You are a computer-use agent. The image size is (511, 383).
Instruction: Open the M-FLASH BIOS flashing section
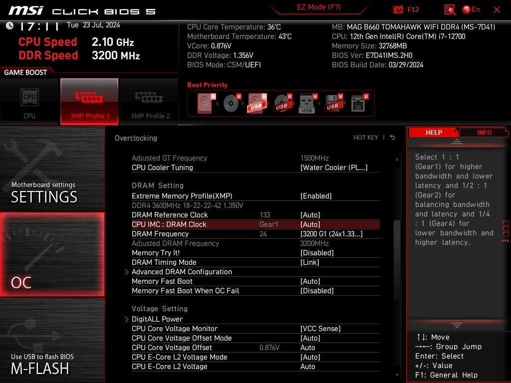(x=52, y=340)
